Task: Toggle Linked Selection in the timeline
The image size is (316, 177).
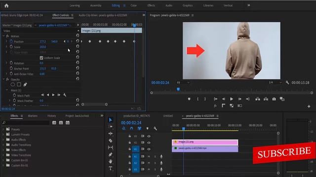Action: (x=139, y=128)
